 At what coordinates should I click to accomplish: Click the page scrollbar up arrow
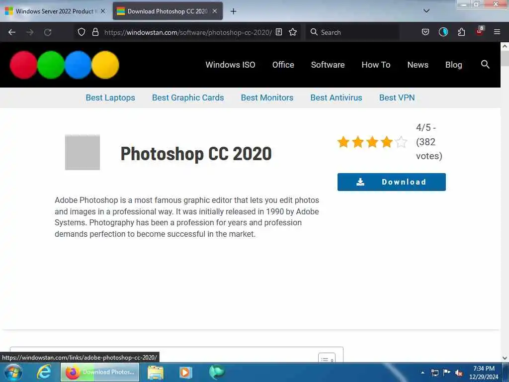505,46
